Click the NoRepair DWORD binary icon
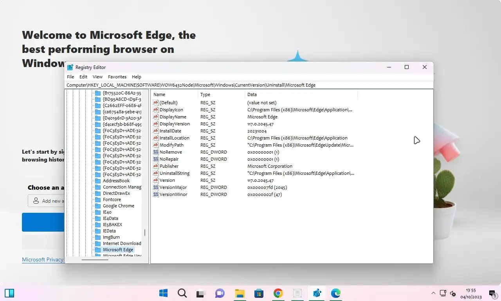Image resolution: width=501 pixels, height=301 pixels. [x=156, y=159]
